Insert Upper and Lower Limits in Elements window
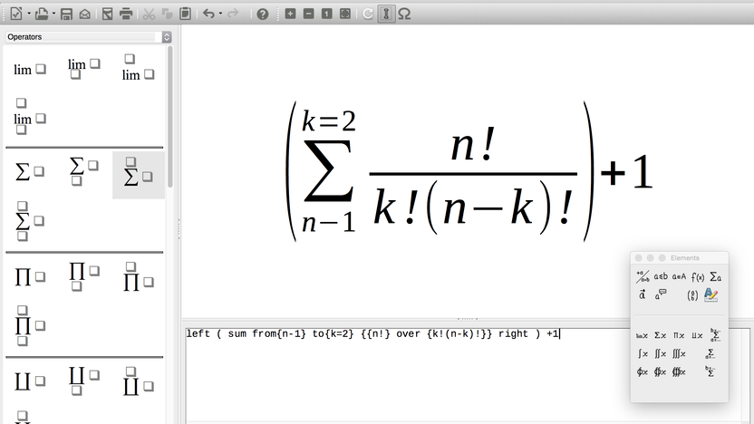 click(715, 335)
